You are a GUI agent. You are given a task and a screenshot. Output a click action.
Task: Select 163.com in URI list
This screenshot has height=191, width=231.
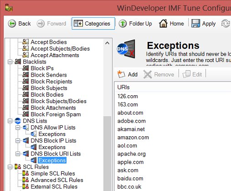coord(128,104)
